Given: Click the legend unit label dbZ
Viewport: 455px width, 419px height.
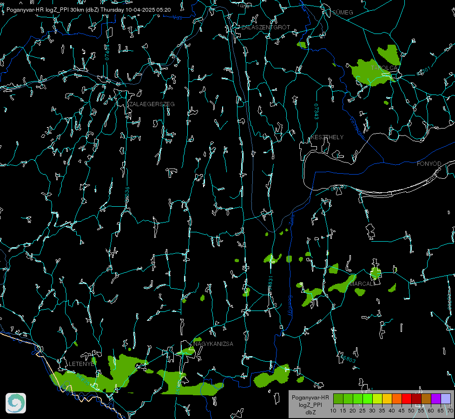Looking at the screenshot, I should click(x=310, y=412).
